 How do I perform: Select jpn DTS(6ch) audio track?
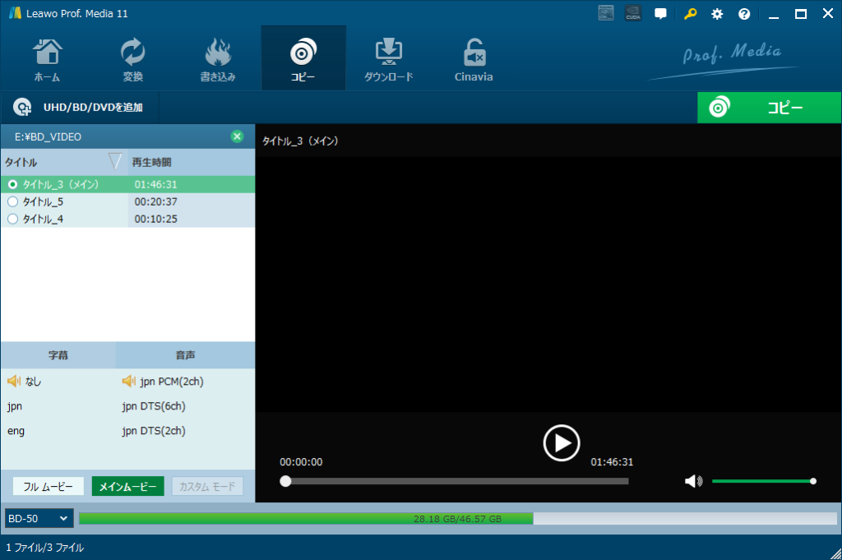154,406
